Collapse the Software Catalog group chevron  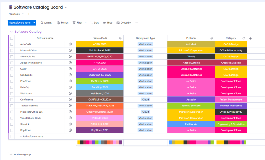11,32
